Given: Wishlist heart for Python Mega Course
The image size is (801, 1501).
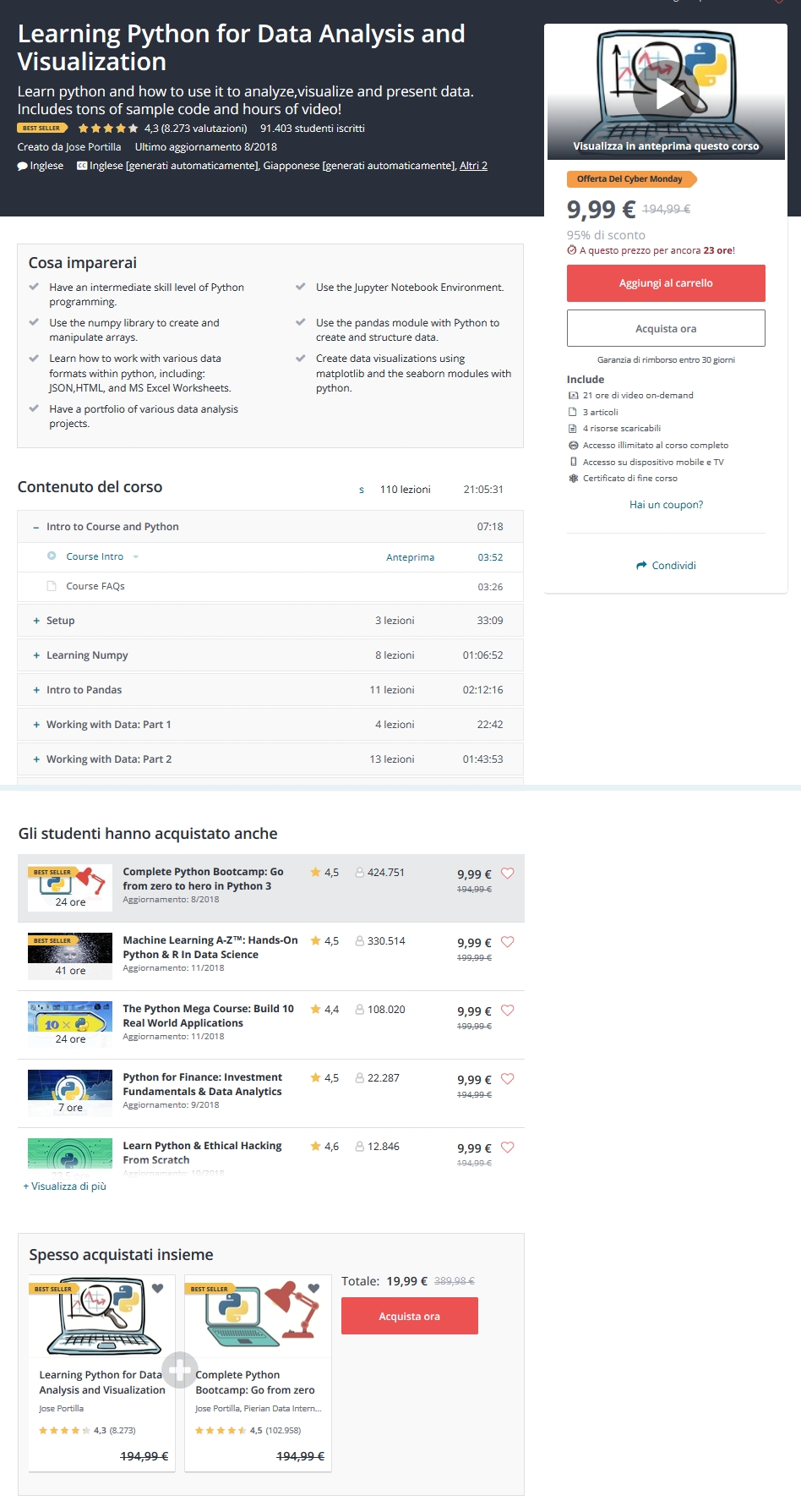Looking at the screenshot, I should point(508,1011).
